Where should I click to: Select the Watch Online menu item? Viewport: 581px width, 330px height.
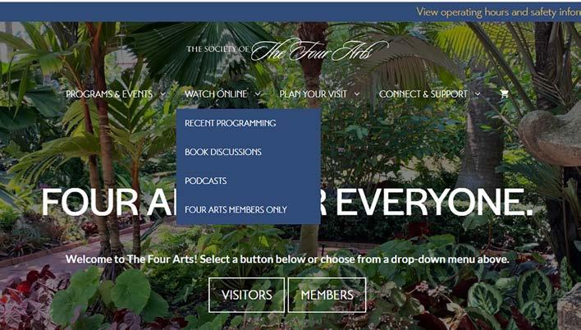(x=216, y=94)
